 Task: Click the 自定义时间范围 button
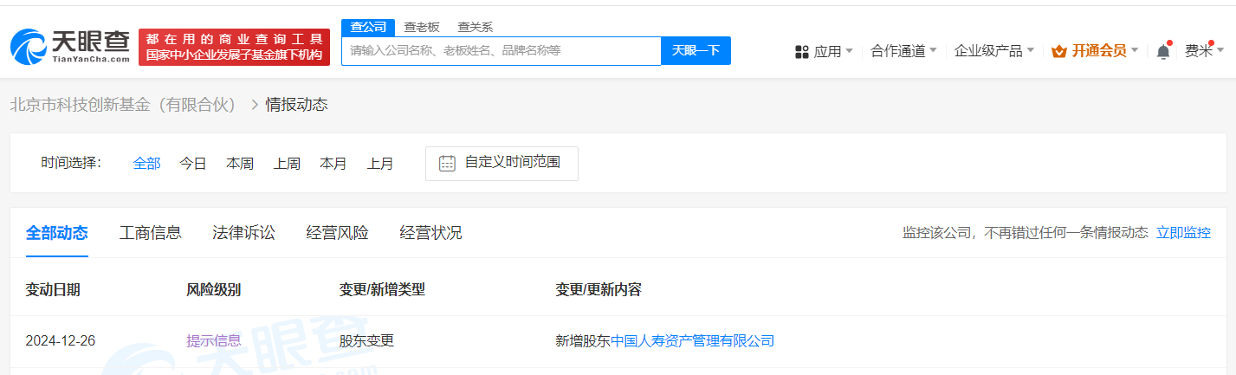click(x=502, y=163)
